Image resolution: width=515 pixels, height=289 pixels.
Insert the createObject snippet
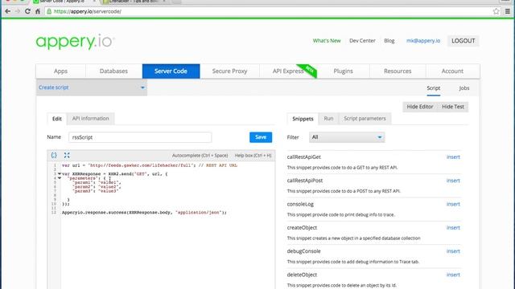coord(453,228)
